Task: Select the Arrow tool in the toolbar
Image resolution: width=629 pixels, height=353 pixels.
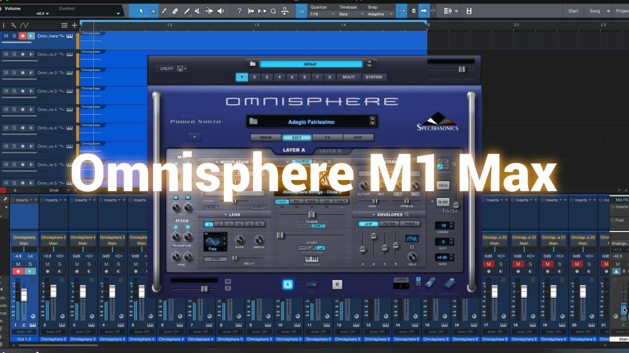Action: pyautogui.click(x=141, y=11)
